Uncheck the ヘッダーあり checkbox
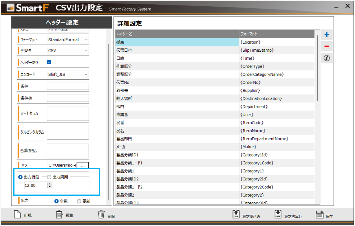This screenshot has width=355, height=226. [x=49, y=62]
